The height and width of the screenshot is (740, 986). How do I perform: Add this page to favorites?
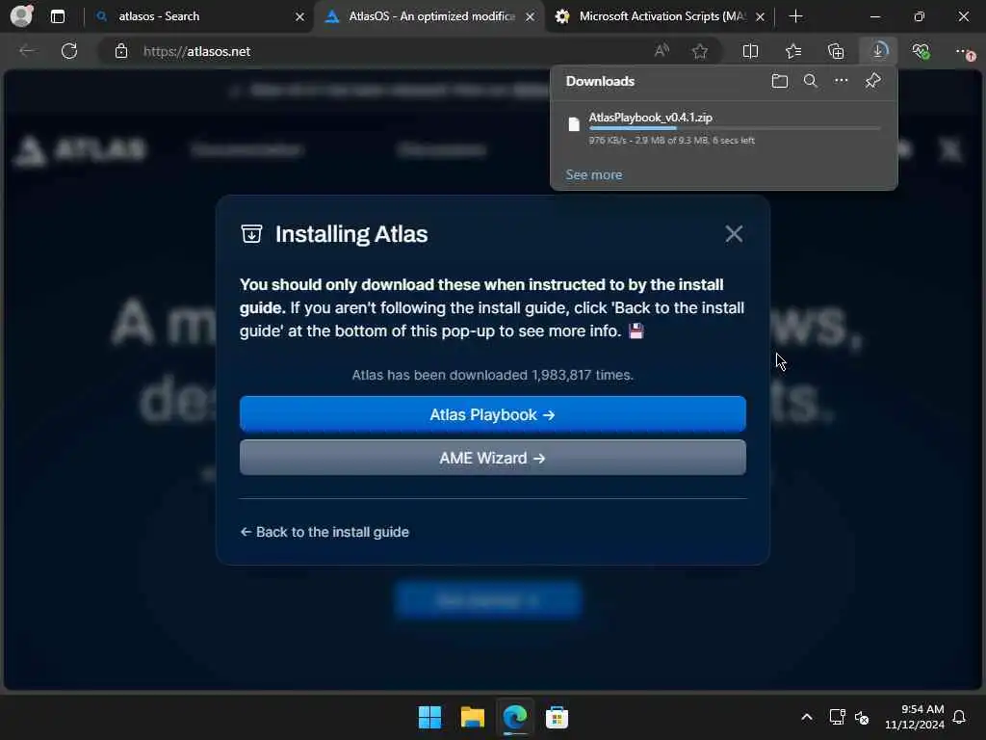click(700, 52)
